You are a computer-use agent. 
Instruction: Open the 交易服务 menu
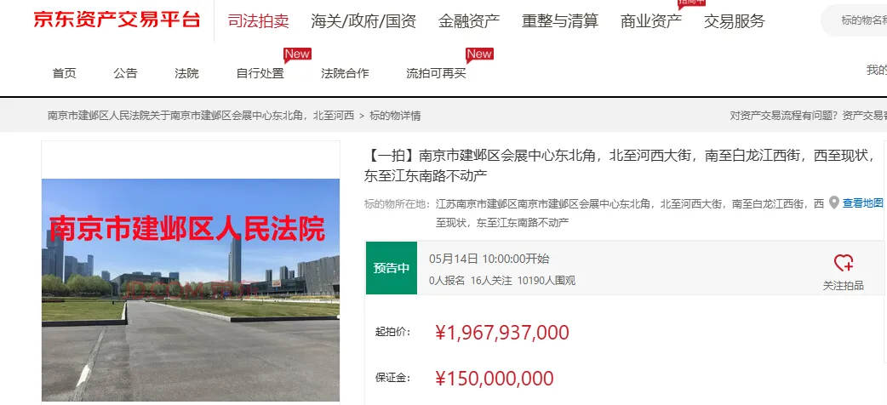click(735, 21)
